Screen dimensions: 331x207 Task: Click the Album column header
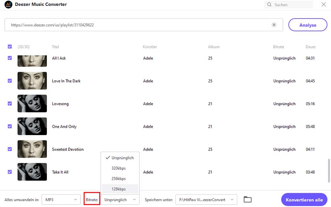point(214,47)
